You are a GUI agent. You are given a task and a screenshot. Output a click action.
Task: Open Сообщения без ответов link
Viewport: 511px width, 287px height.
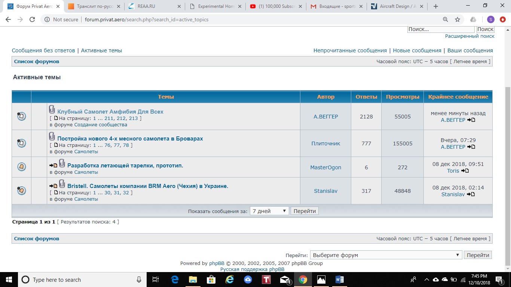click(x=43, y=50)
